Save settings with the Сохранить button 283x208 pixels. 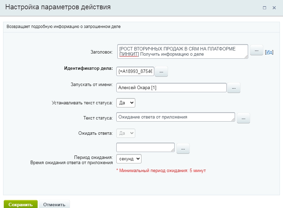click(20, 204)
